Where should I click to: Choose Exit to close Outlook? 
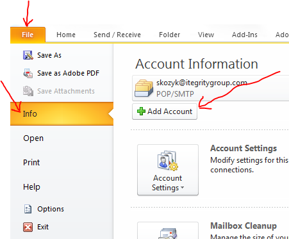coord(43,227)
